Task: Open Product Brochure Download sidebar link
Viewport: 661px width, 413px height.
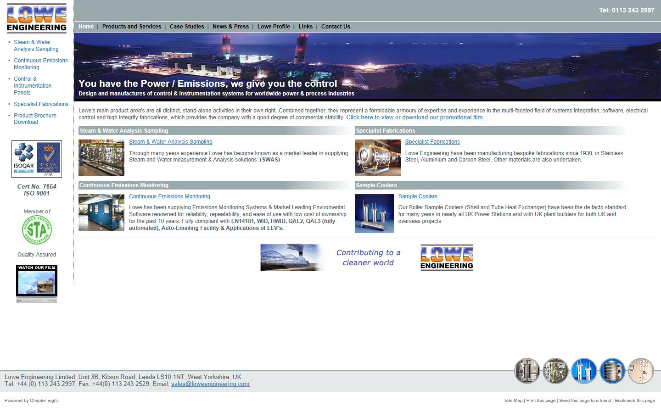Action: coord(35,119)
